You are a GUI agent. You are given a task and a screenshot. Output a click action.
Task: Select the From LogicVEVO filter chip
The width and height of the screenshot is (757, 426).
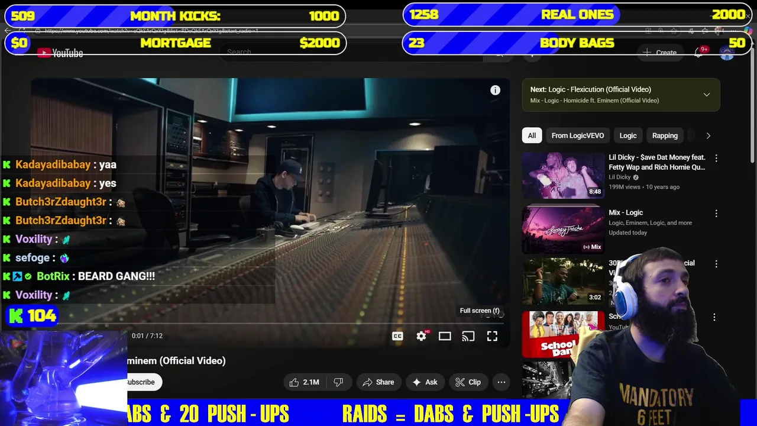click(578, 135)
